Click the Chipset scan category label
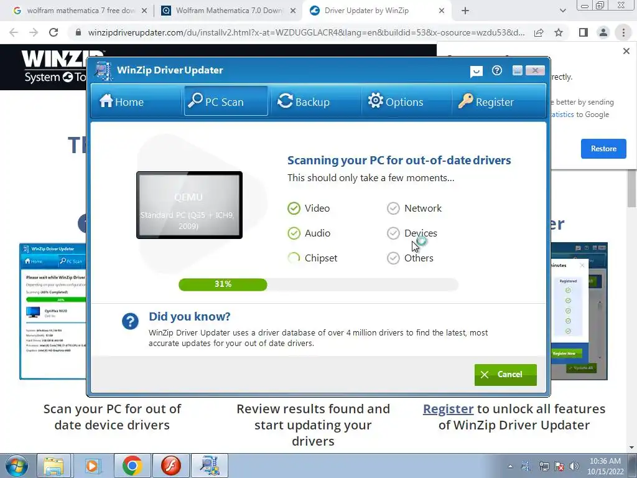Image resolution: width=637 pixels, height=478 pixels. [321, 258]
